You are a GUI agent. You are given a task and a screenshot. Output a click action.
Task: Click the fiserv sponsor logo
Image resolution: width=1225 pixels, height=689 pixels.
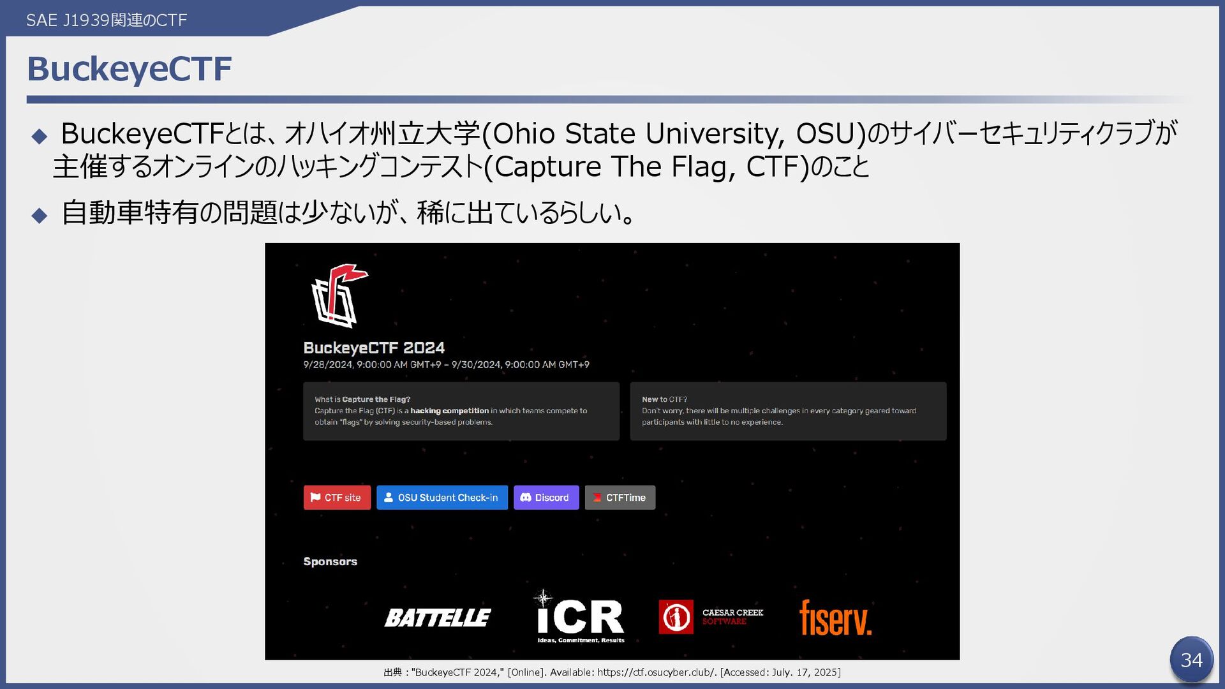coord(836,618)
